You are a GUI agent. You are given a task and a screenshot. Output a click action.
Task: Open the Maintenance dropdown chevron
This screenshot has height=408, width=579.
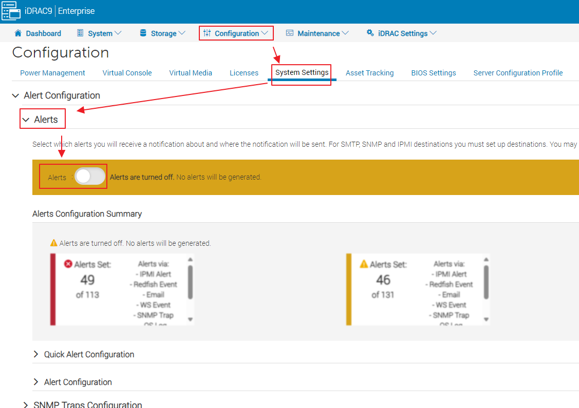point(345,33)
